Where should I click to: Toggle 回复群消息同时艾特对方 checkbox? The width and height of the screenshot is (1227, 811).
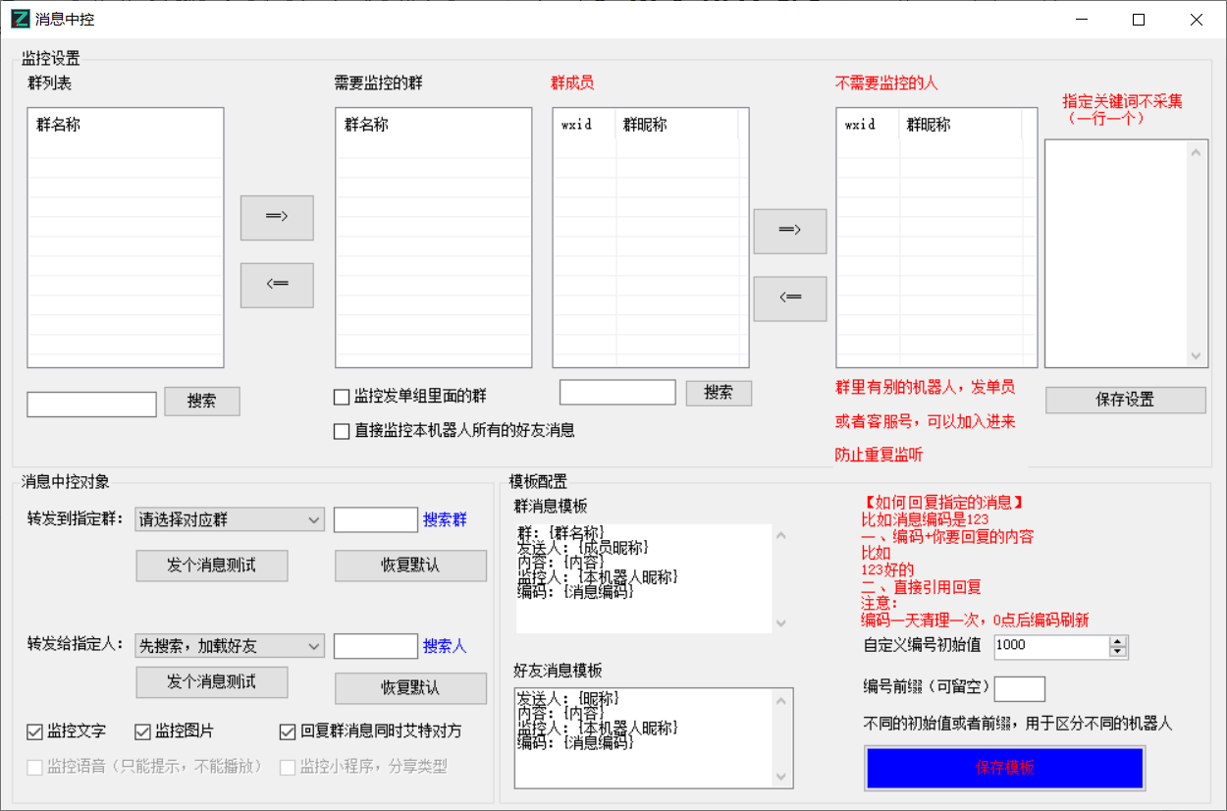click(x=288, y=731)
